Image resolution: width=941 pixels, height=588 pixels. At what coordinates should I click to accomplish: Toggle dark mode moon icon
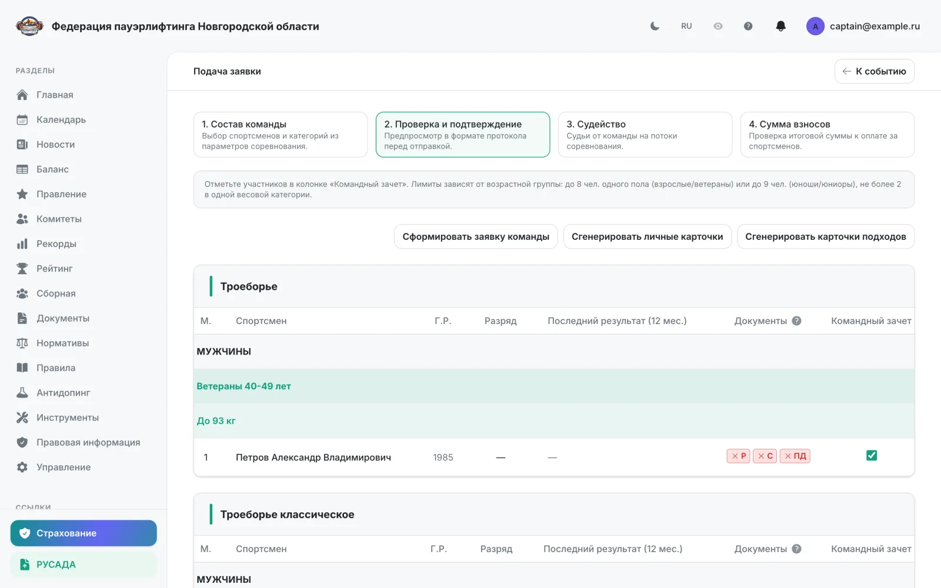point(655,26)
